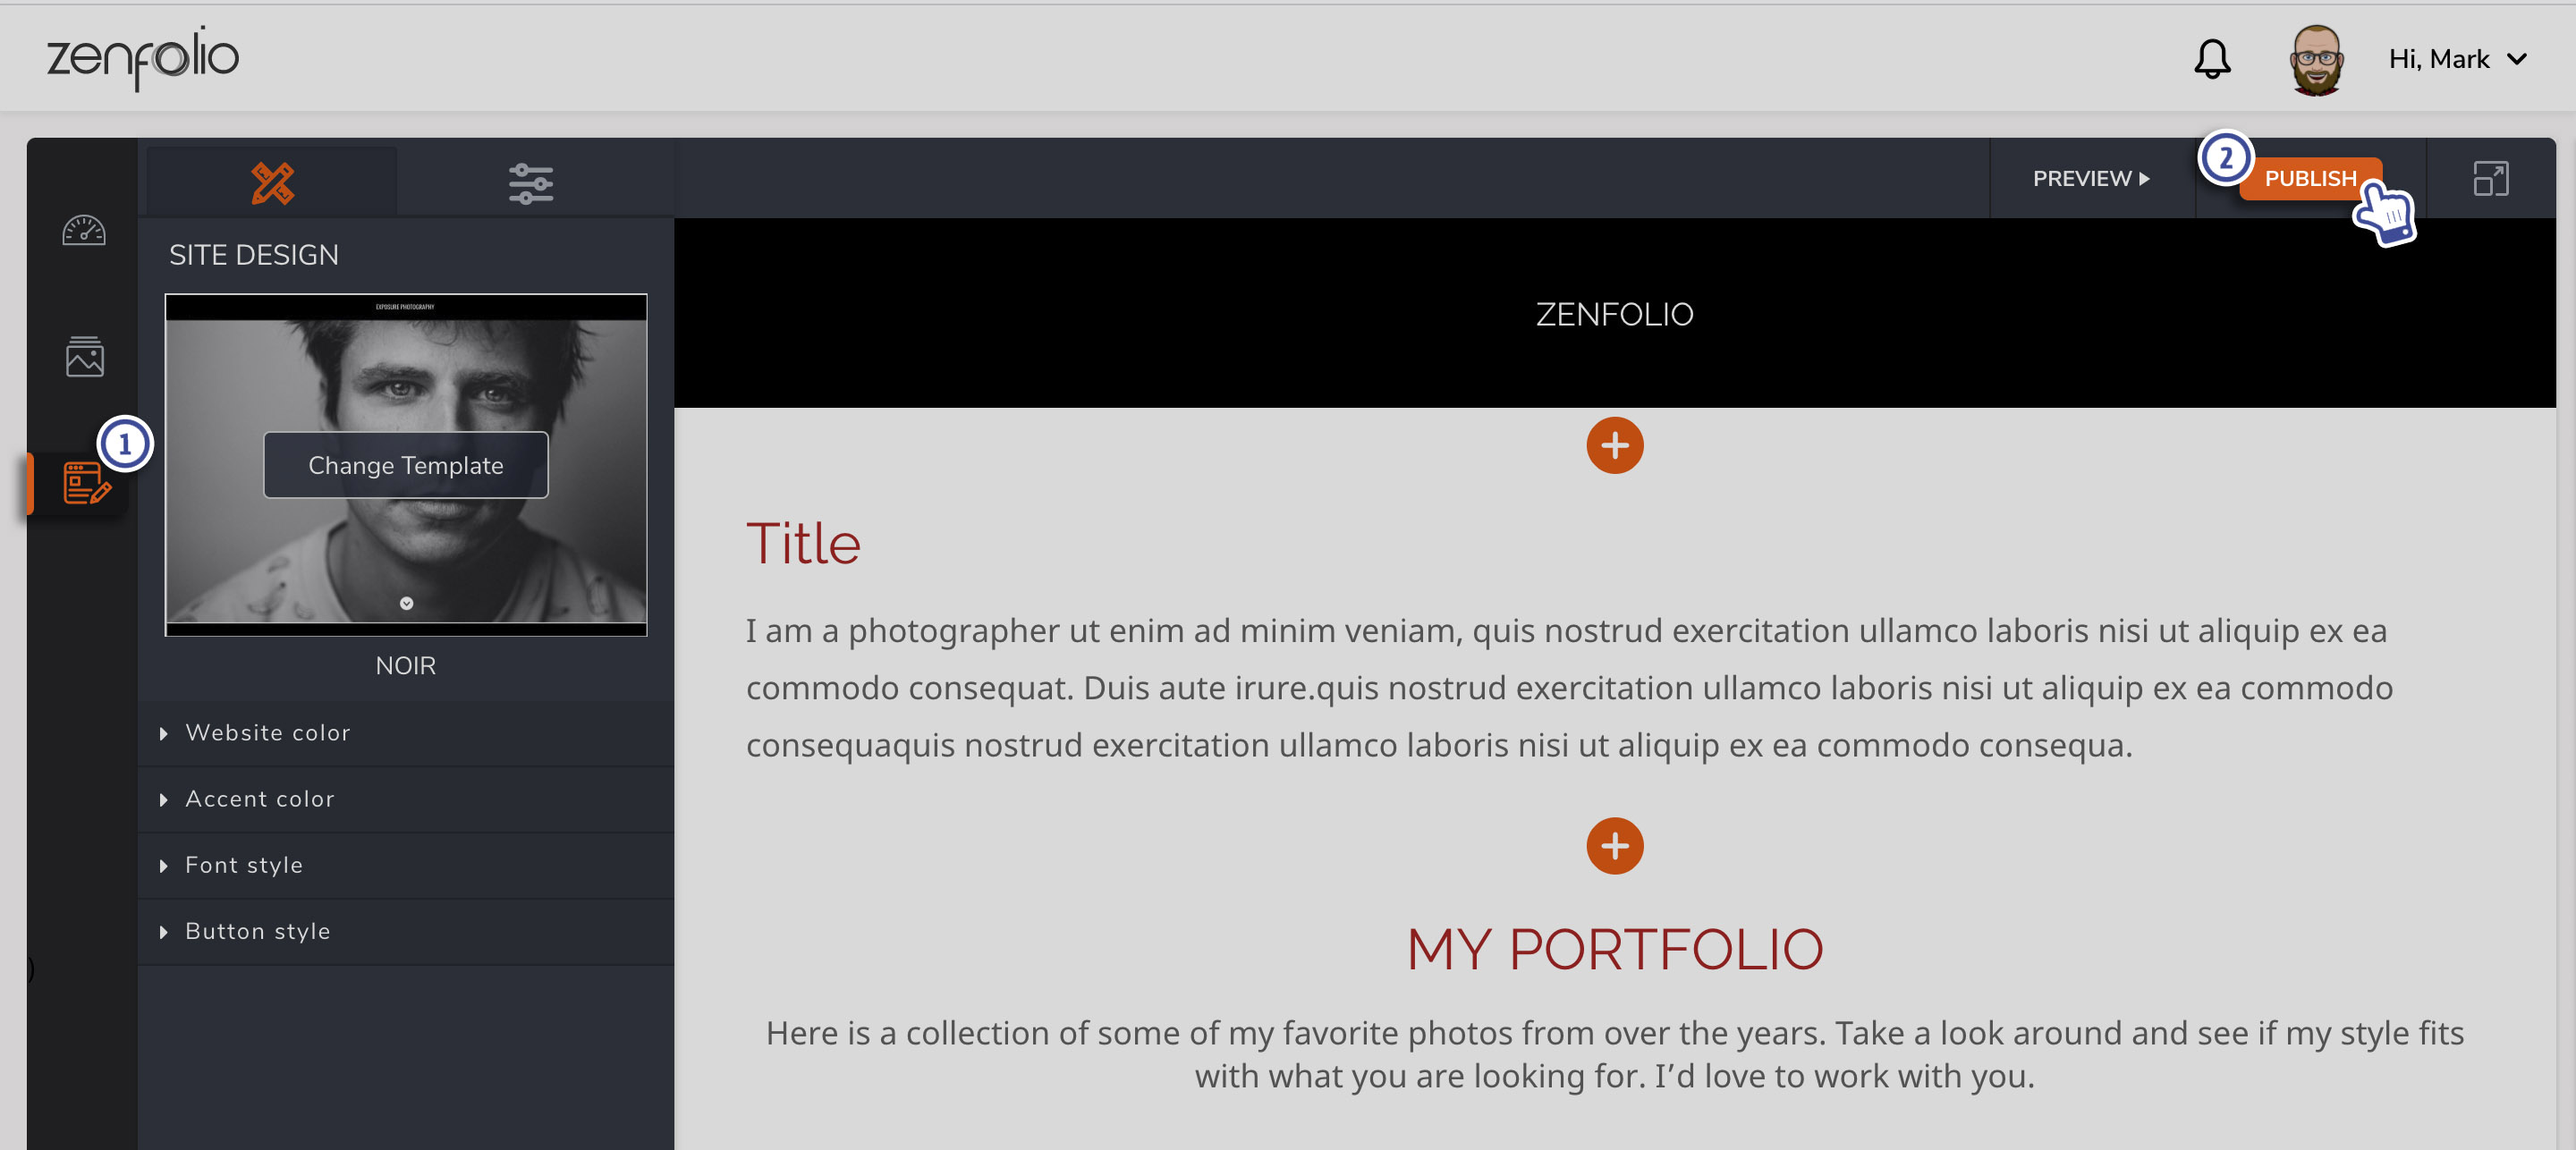Viewport: 2576px width, 1150px height.
Task: Click the zenfolio logo
Action: coord(143,58)
